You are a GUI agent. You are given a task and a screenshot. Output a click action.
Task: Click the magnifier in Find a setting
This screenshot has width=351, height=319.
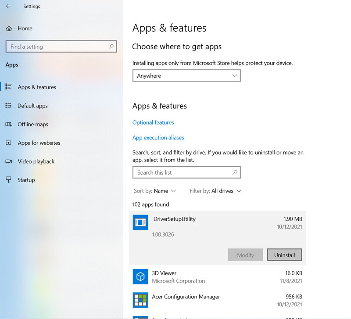coord(111,47)
